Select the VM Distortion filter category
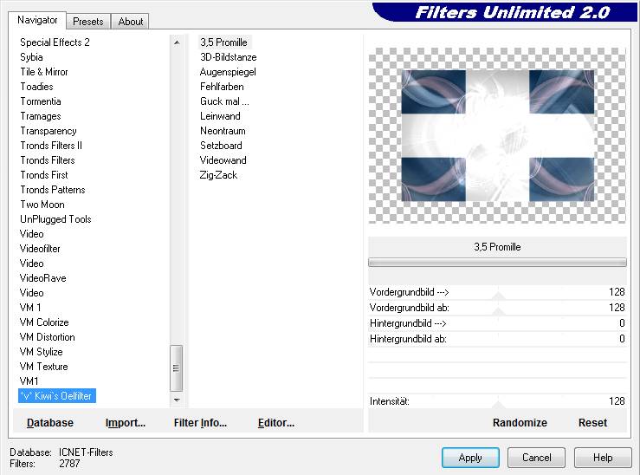This screenshot has width=640, height=475. (x=48, y=337)
